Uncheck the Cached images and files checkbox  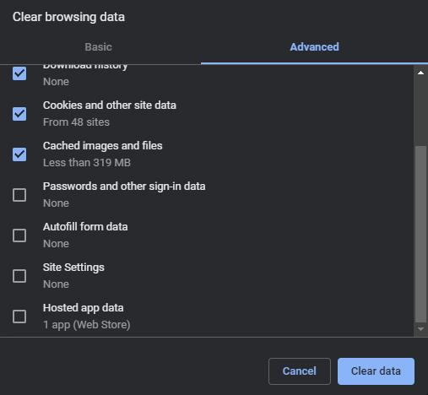(19, 154)
